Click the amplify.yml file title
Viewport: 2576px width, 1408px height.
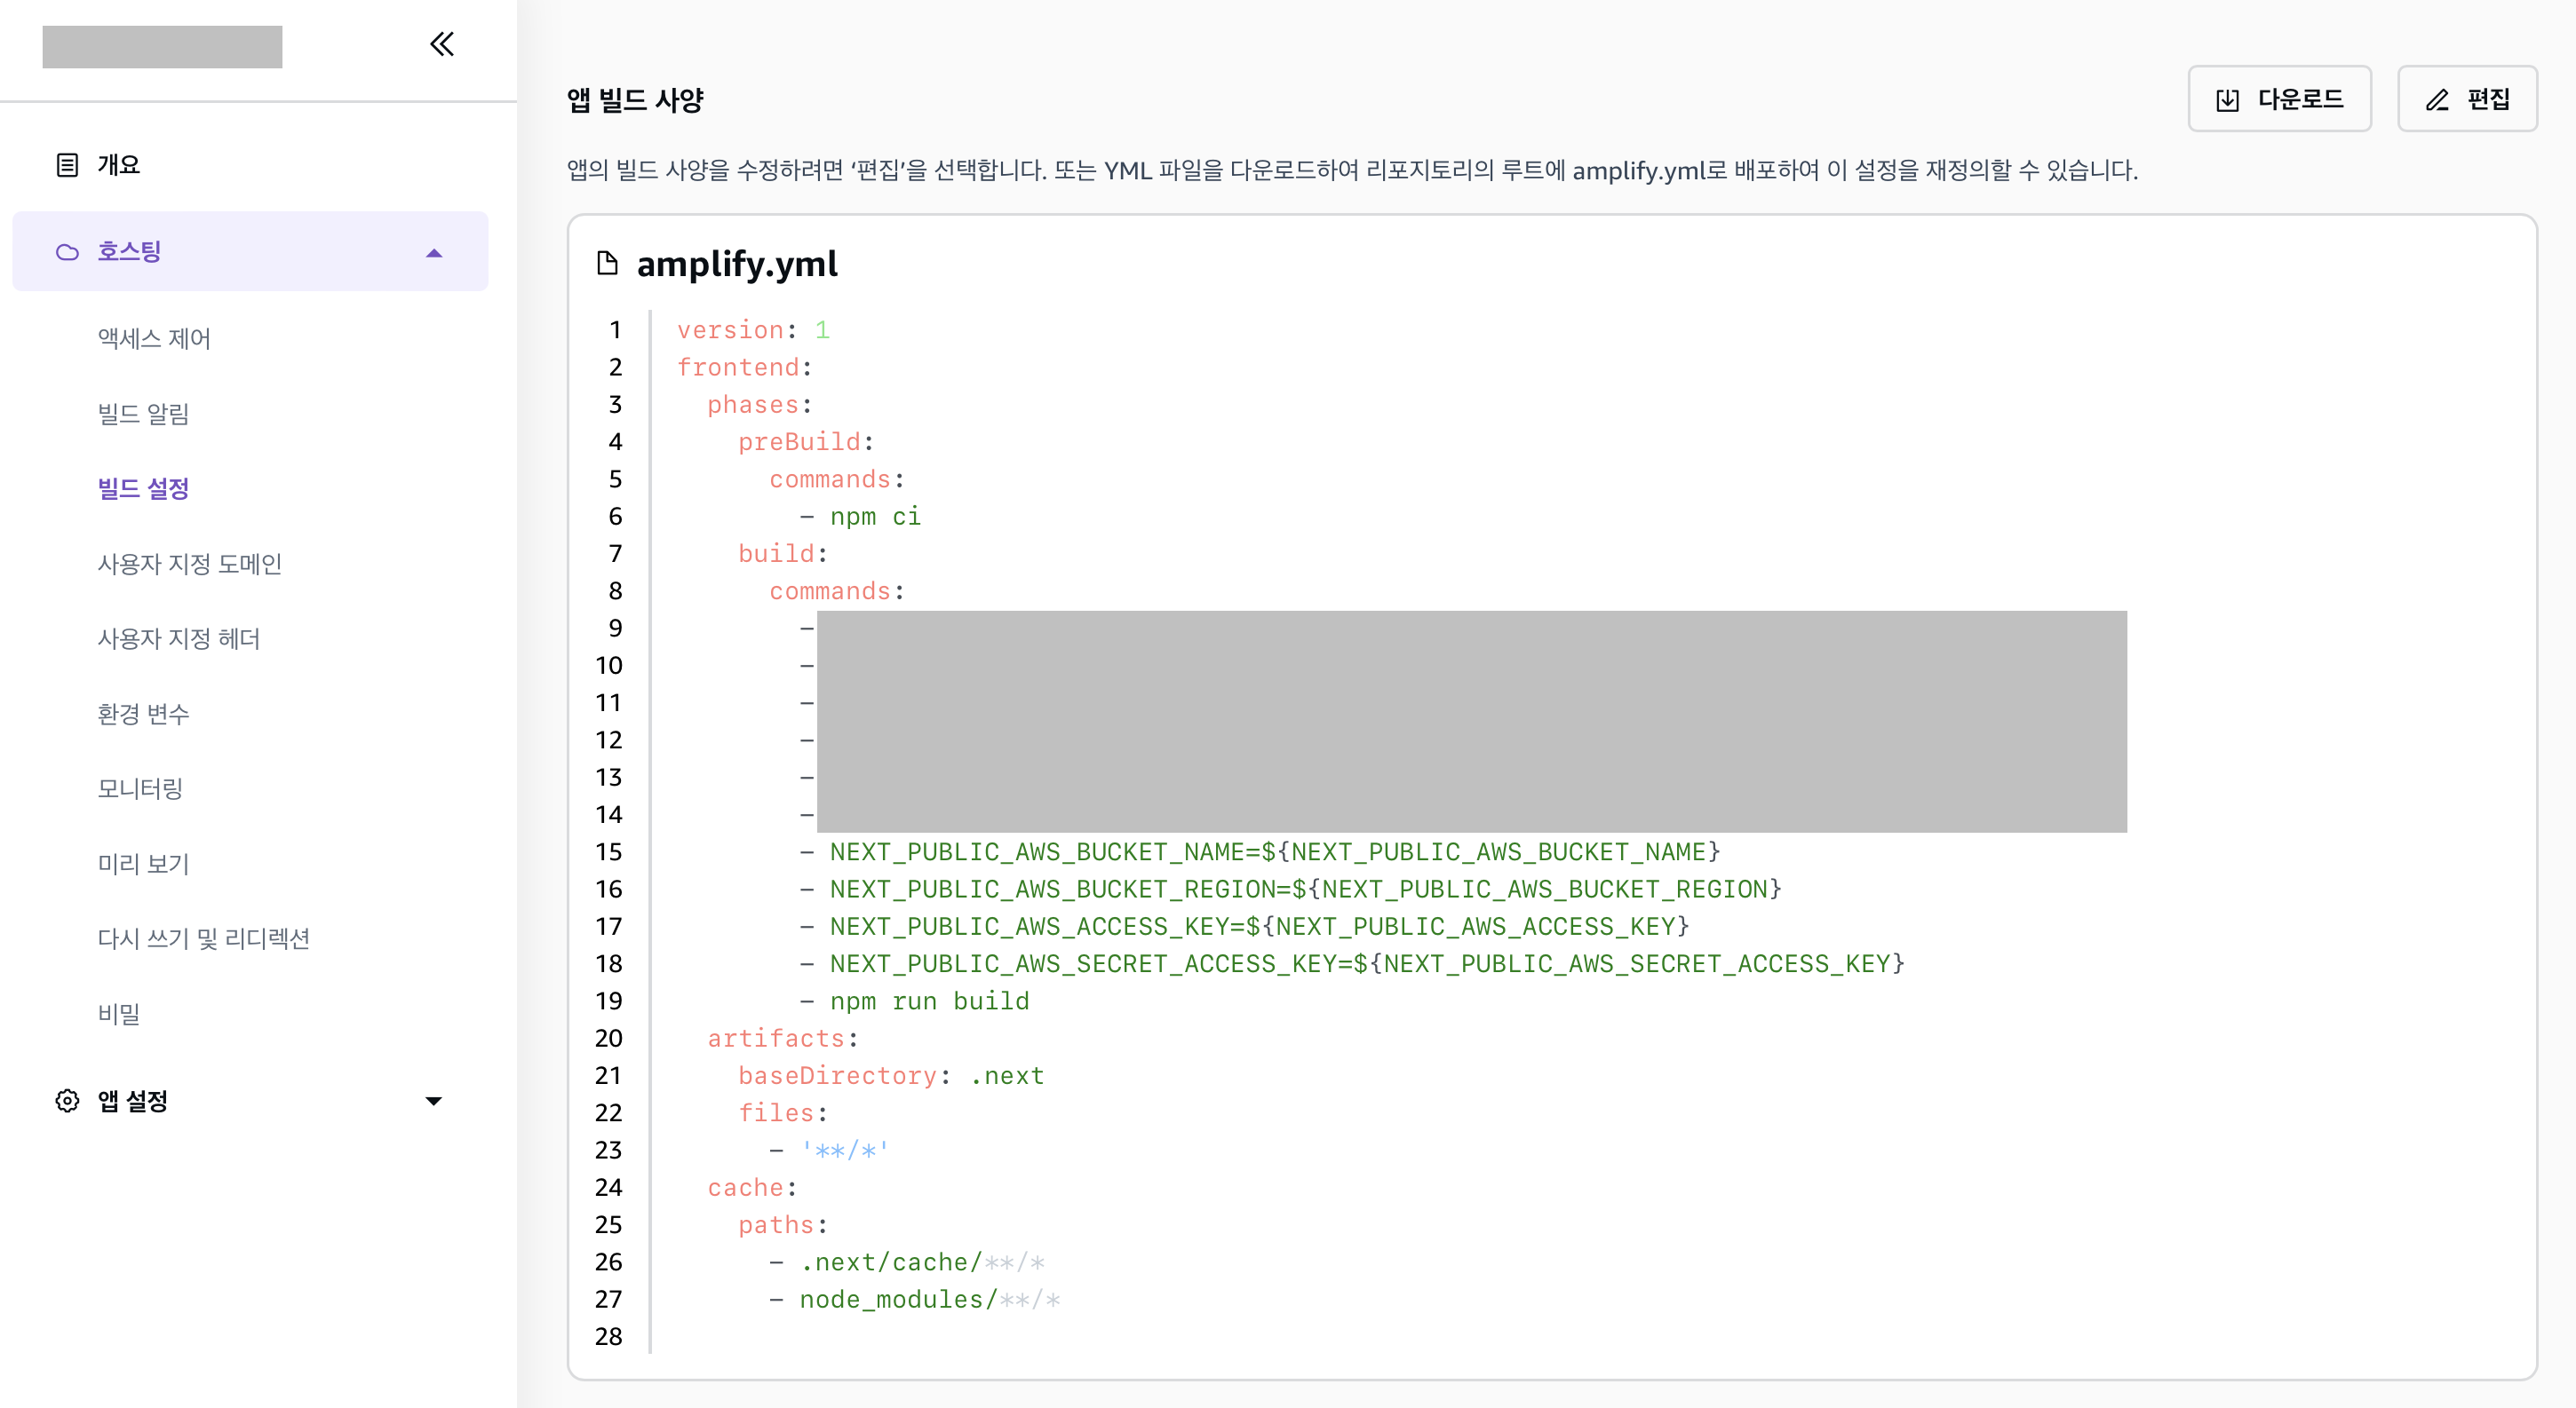tap(737, 264)
